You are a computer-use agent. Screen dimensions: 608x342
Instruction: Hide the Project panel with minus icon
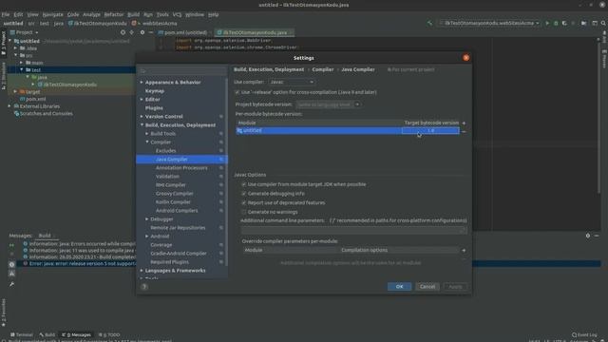click(151, 32)
